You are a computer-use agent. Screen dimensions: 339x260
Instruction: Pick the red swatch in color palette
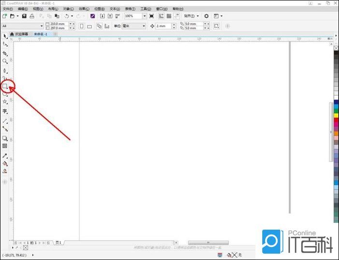[x=336, y=120]
